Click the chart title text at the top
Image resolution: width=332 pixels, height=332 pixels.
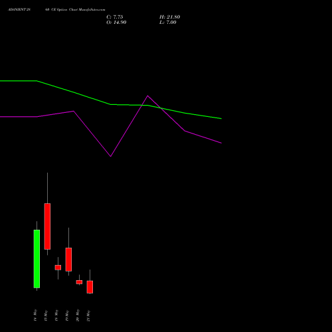(56, 10)
